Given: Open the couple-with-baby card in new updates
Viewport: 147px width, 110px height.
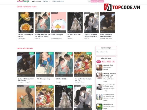Looking at the screenshot, I should 64,64.
